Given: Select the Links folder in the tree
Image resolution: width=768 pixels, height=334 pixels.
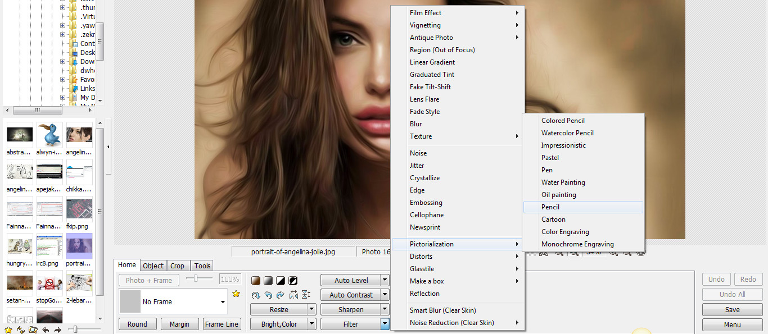Looking at the screenshot, I should (x=88, y=89).
